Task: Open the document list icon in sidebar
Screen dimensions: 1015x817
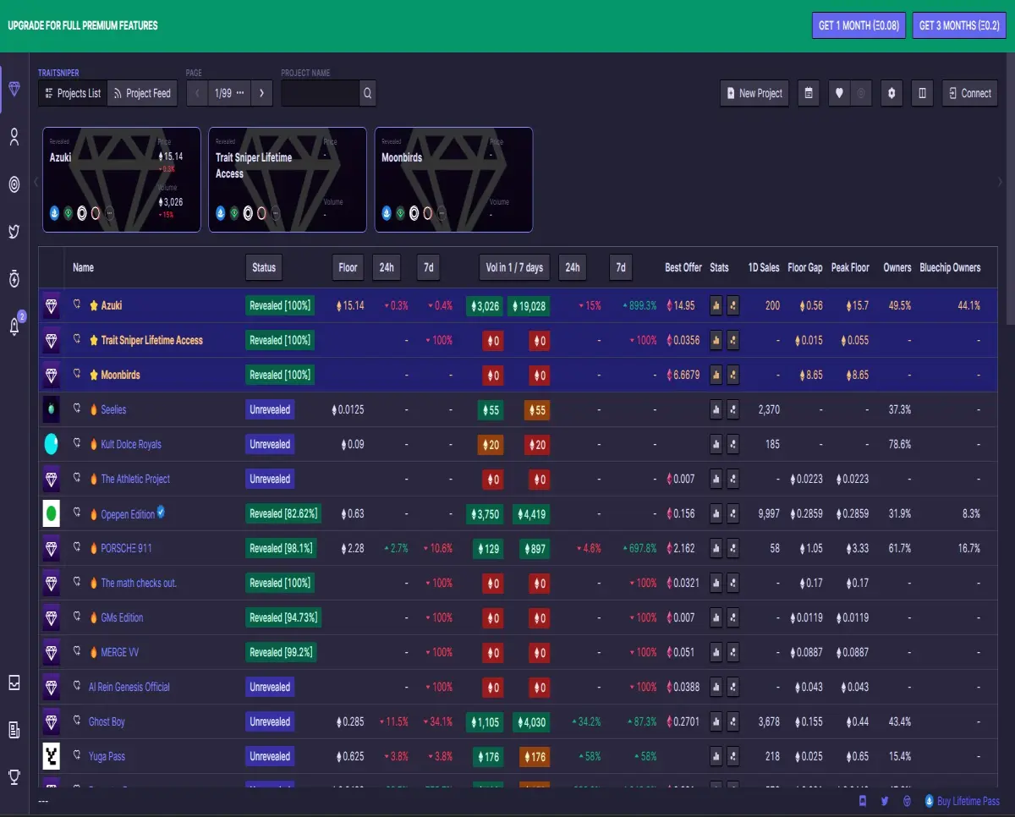Action: point(14,730)
